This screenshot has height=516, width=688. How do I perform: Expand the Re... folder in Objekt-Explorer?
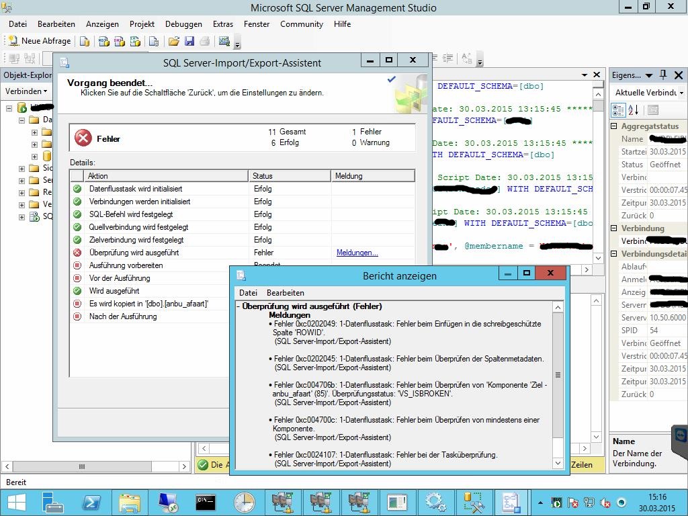21,193
